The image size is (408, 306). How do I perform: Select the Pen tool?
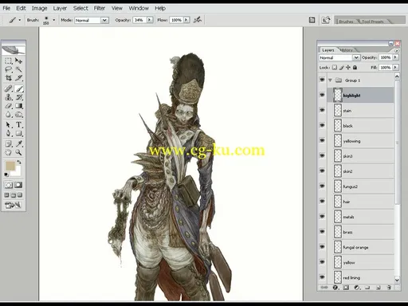[8, 133]
